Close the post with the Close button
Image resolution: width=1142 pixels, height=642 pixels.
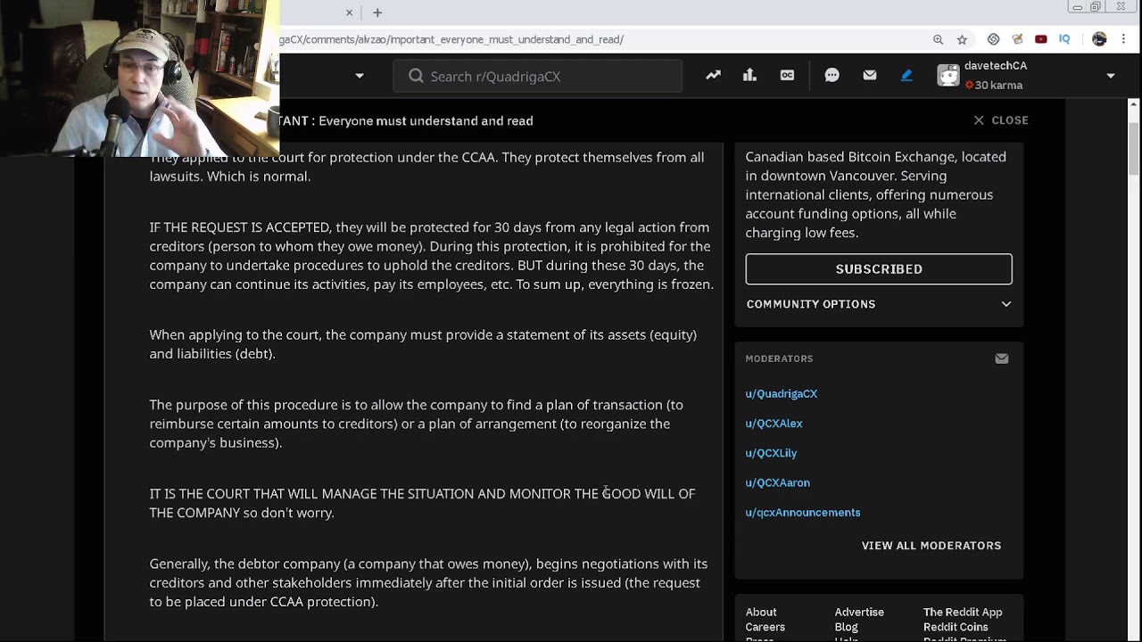(x=1001, y=120)
